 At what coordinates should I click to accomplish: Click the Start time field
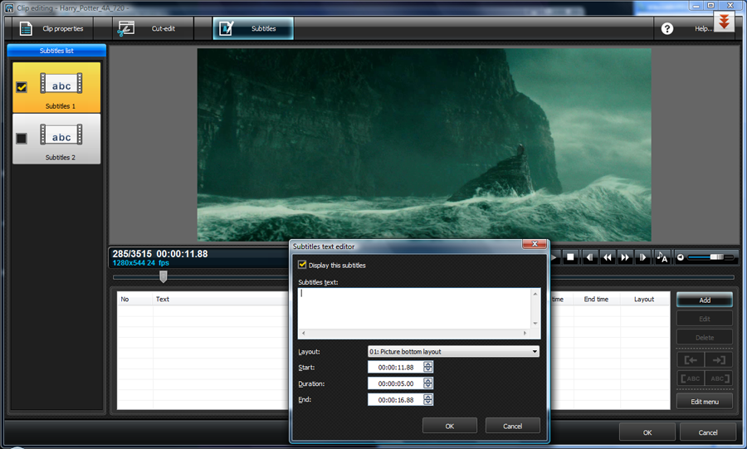click(395, 367)
